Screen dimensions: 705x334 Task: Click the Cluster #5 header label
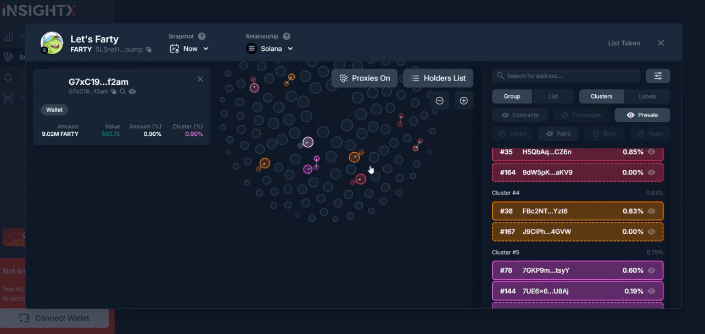click(506, 252)
